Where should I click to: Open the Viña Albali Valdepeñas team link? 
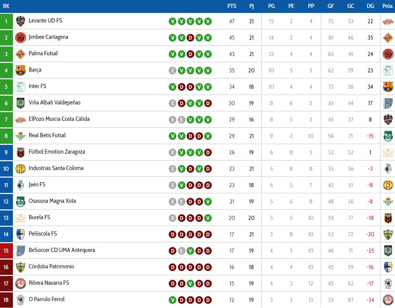coord(55,103)
